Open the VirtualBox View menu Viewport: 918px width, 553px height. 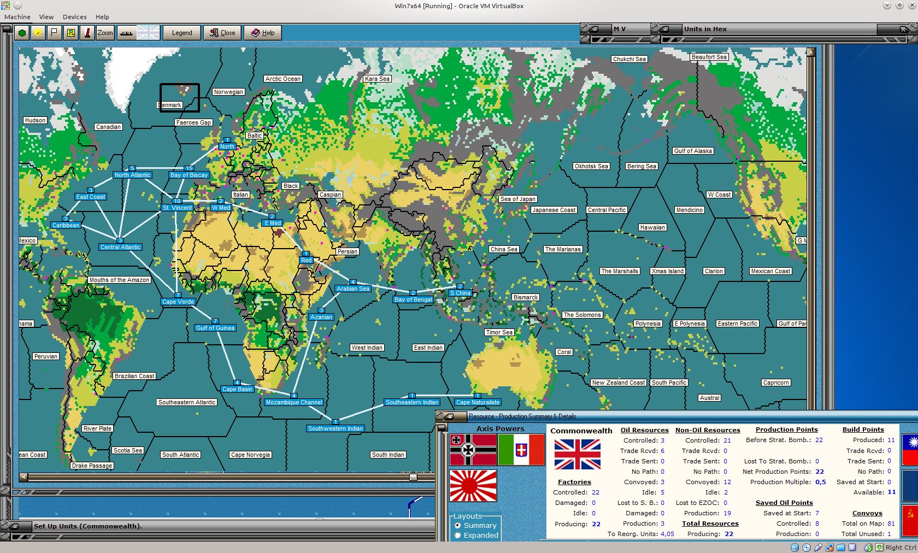[x=46, y=17]
